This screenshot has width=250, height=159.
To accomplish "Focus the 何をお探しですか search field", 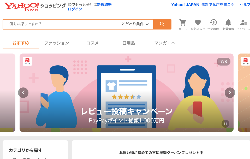I will pyautogui.click(x=60, y=24).
